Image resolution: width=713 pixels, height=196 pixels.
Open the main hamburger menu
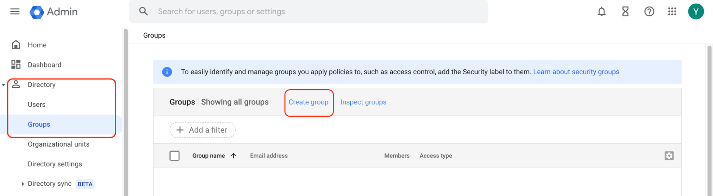[x=15, y=12]
